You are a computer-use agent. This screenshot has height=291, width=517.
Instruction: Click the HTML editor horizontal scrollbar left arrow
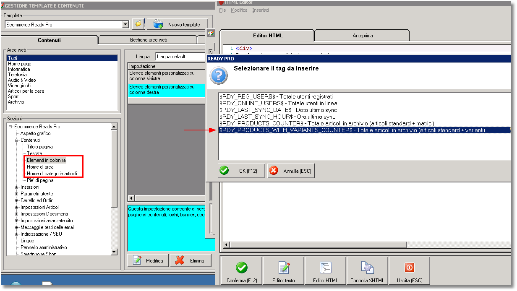(x=227, y=244)
